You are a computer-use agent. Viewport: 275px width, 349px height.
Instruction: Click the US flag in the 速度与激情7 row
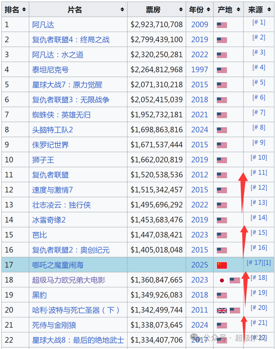pyautogui.click(x=222, y=190)
